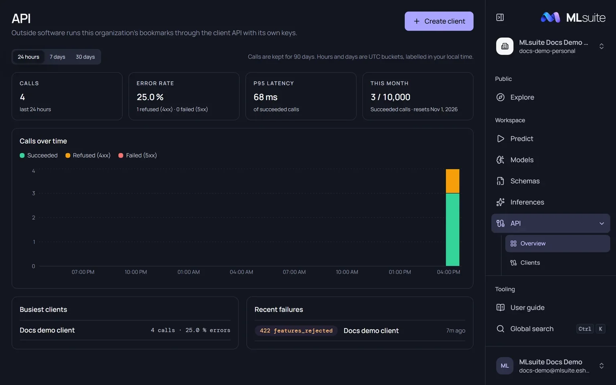This screenshot has width=616, height=385.
Task: Toggle the Refused (4xx) legend series
Action: click(x=88, y=155)
